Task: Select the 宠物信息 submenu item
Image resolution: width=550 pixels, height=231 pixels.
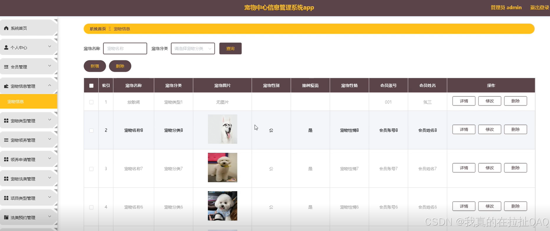Action: pos(29,102)
